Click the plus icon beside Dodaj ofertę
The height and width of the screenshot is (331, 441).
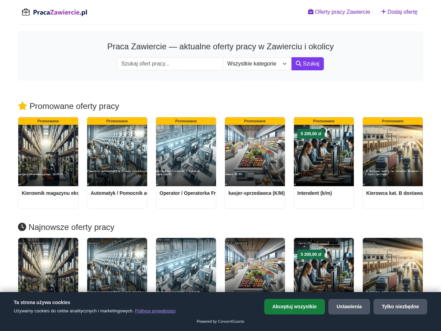tap(383, 12)
